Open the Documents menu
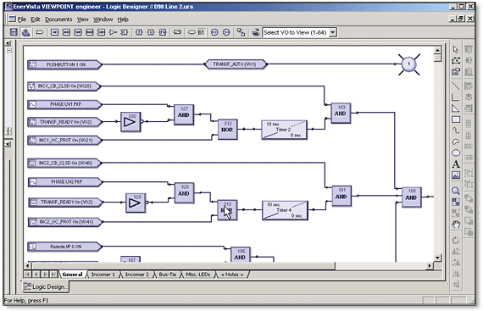 point(58,19)
